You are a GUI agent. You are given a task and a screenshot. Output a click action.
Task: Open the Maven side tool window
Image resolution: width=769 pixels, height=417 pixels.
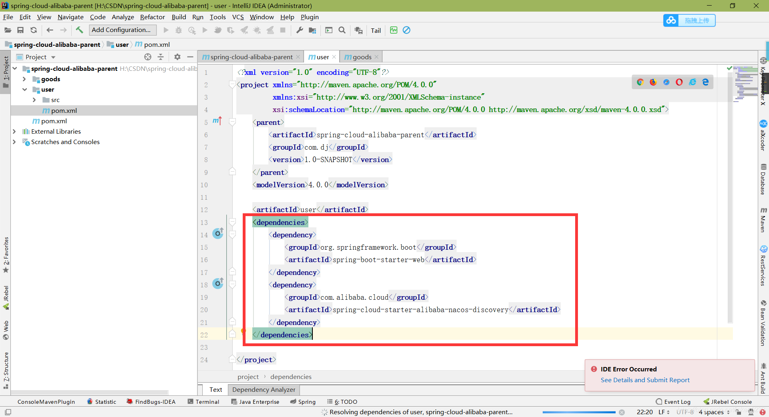(763, 220)
